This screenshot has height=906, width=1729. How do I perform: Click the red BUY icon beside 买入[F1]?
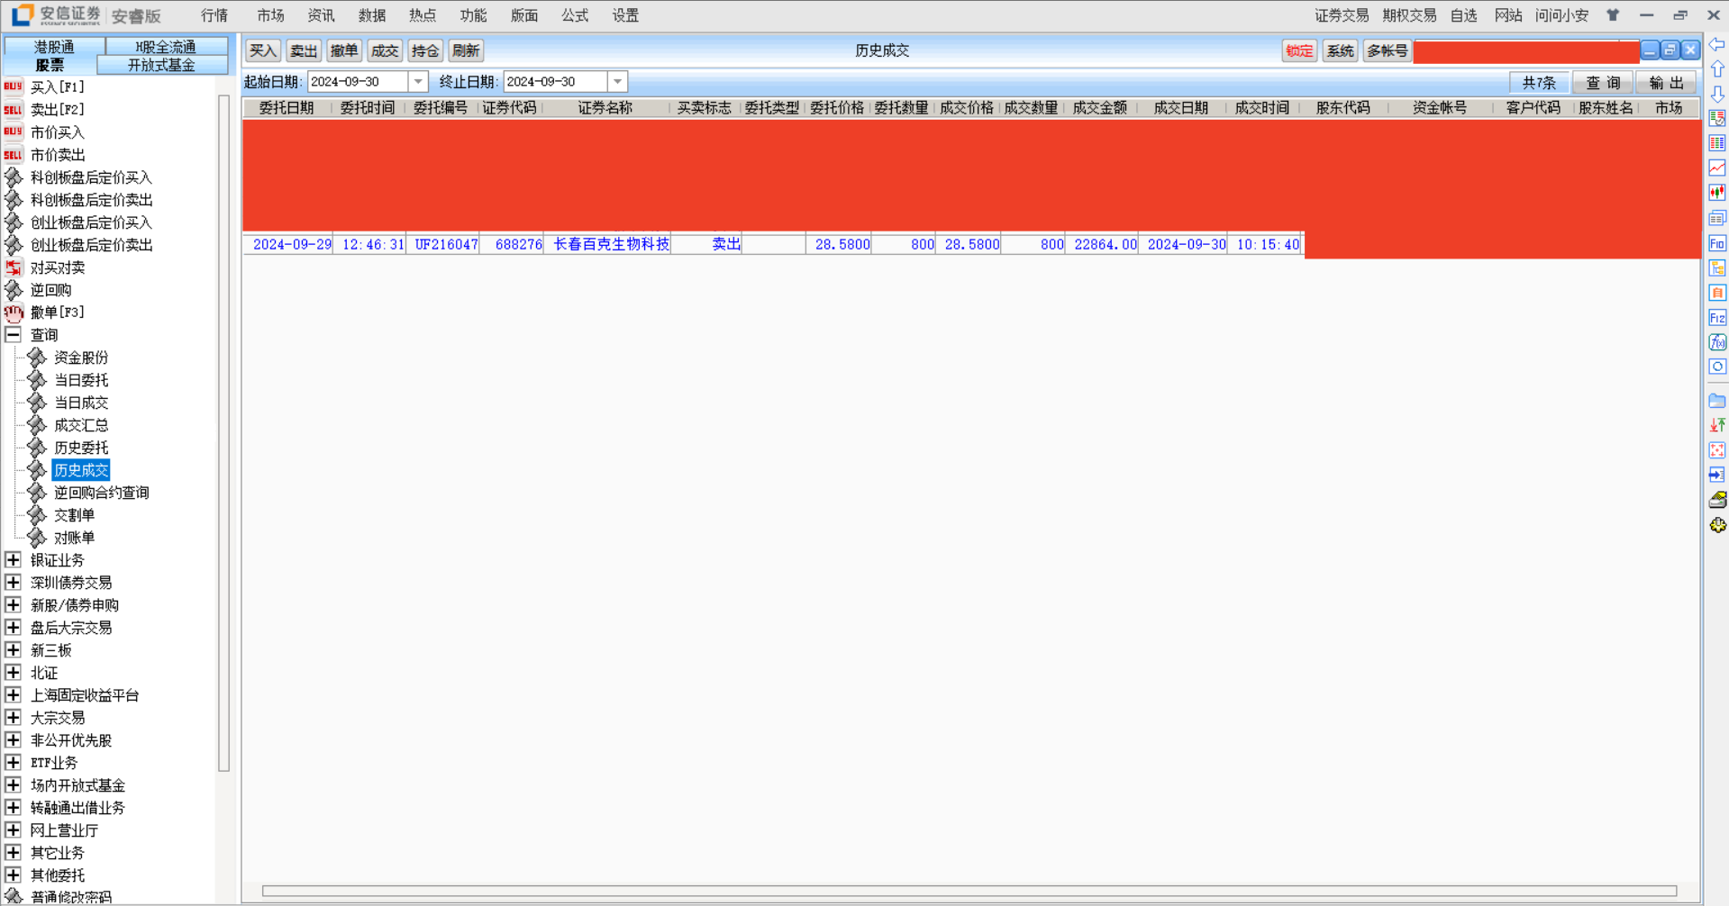click(13, 87)
